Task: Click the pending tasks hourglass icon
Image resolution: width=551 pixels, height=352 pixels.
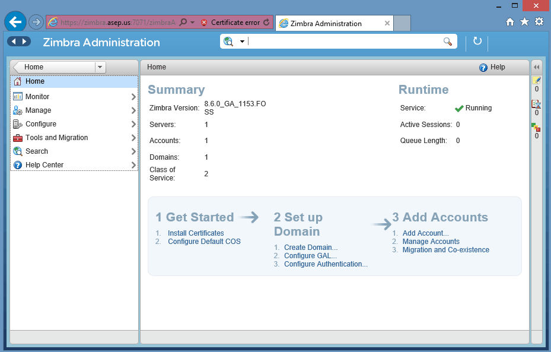Action: (536, 104)
